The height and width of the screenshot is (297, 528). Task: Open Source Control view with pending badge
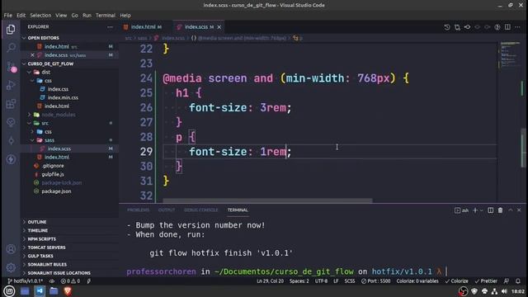click(x=11, y=67)
